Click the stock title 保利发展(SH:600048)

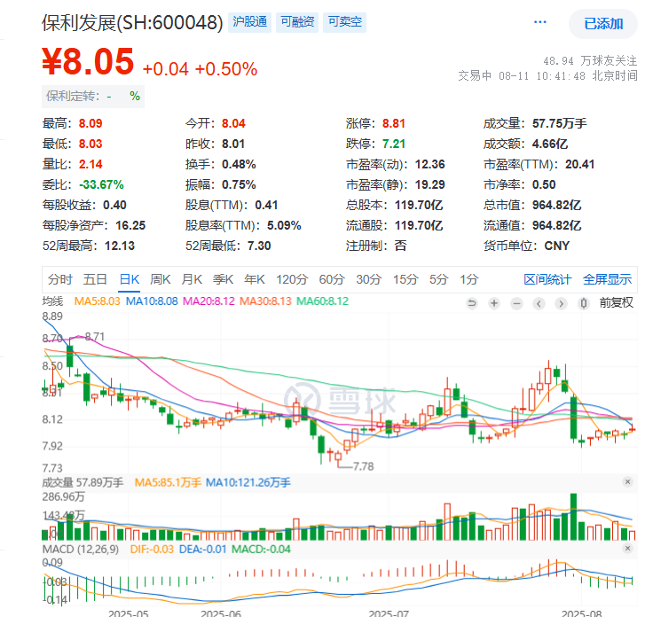(132, 22)
